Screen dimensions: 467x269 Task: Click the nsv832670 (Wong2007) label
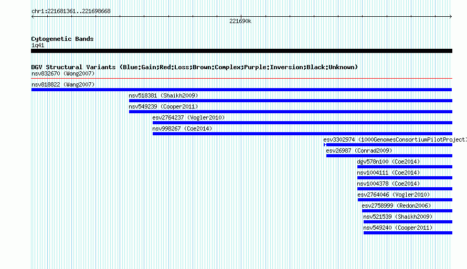(63, 73)
